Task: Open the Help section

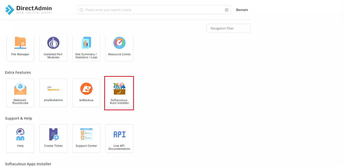Action: 20,138
